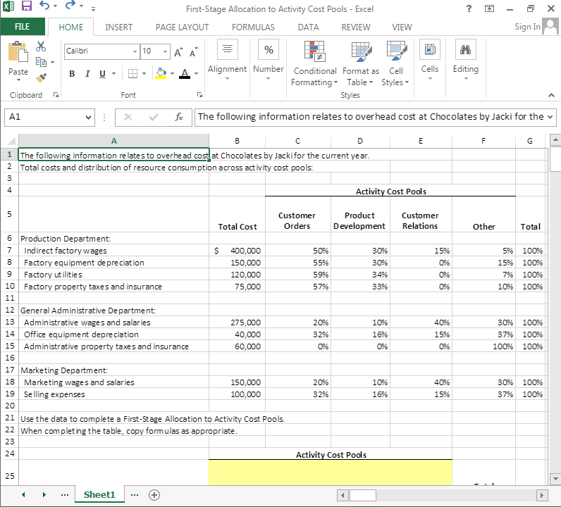561x507 pixels.
Task: Click the next sheet navigation arrow
Action: (44, 495)
